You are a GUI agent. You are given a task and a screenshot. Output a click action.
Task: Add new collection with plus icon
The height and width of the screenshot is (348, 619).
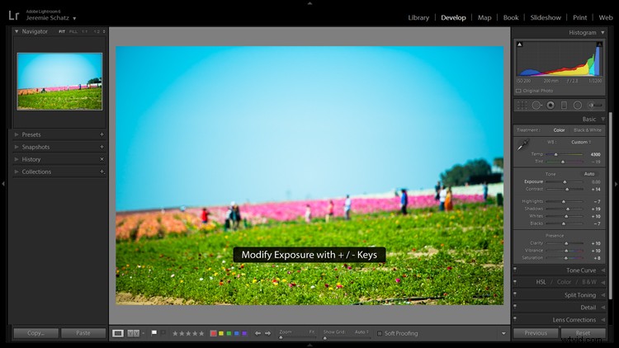click(x=102, y=172)
